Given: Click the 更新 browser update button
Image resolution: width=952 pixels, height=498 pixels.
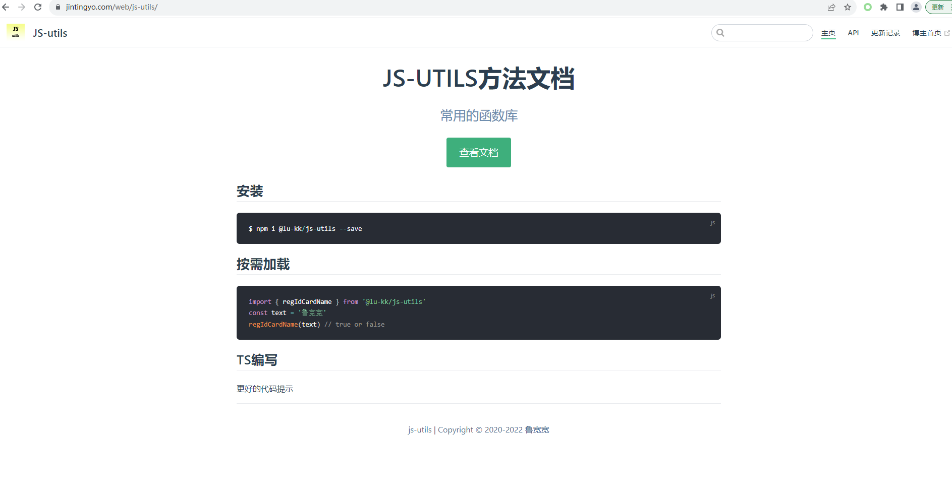Looking at the screenshot, I should click(939, 7).
